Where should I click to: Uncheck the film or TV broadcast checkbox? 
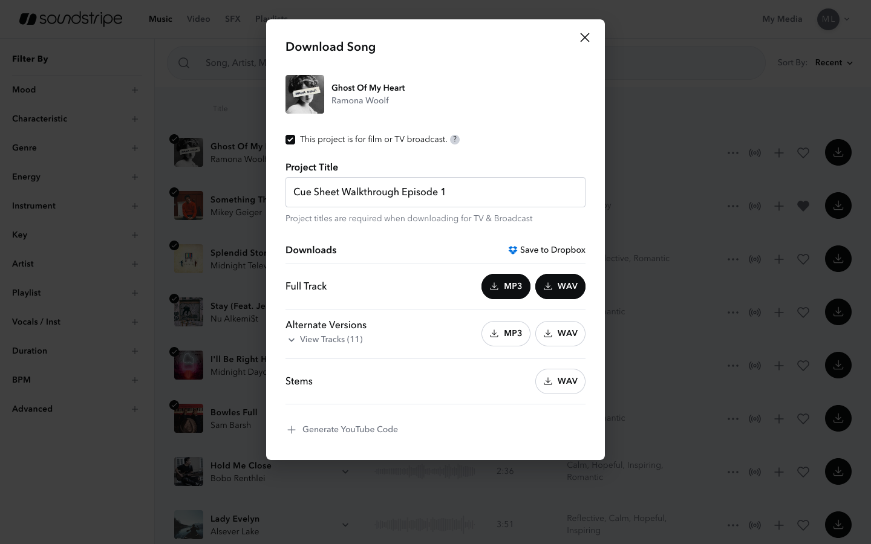pyautogui.click(x=290, y=140)
